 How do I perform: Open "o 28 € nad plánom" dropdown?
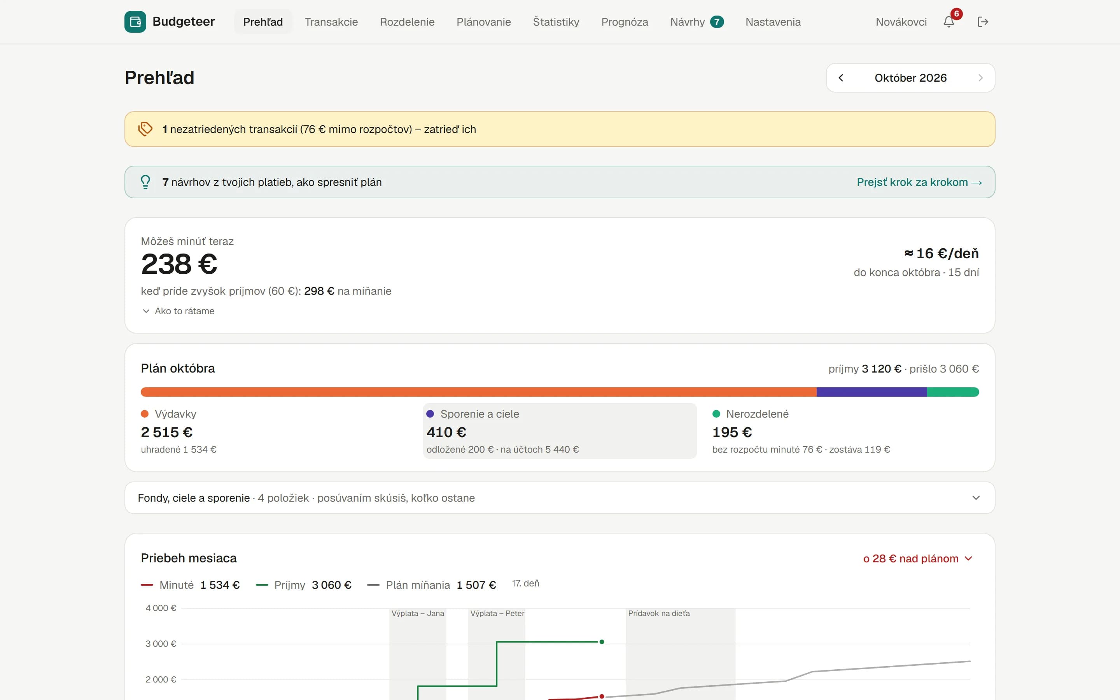coord(918,558)
